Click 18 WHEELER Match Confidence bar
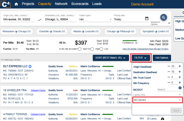The image size is (184, 121). point(108,90)
